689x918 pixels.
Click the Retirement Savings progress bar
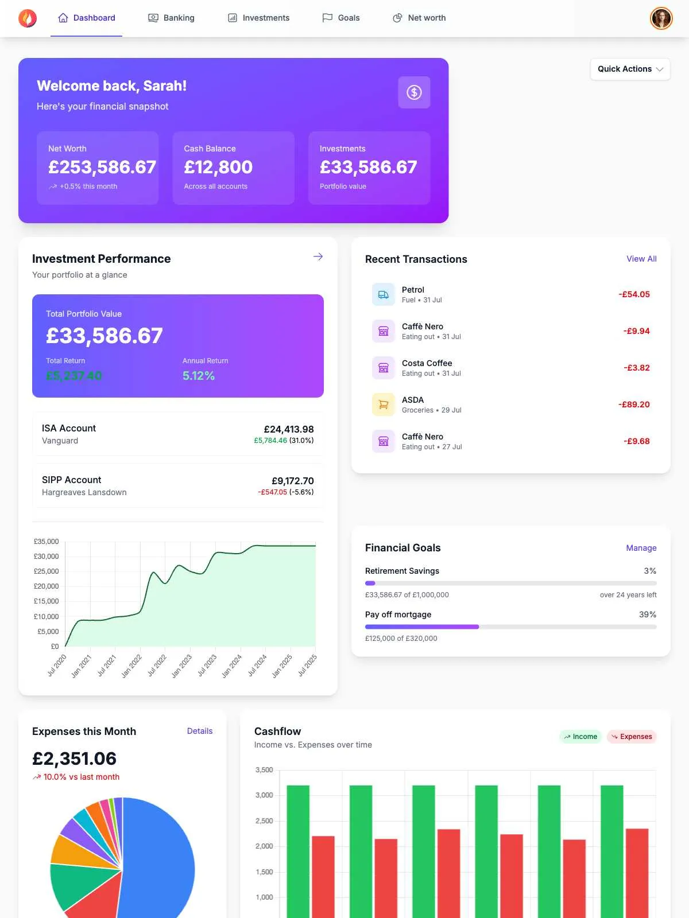pos(511,583)
